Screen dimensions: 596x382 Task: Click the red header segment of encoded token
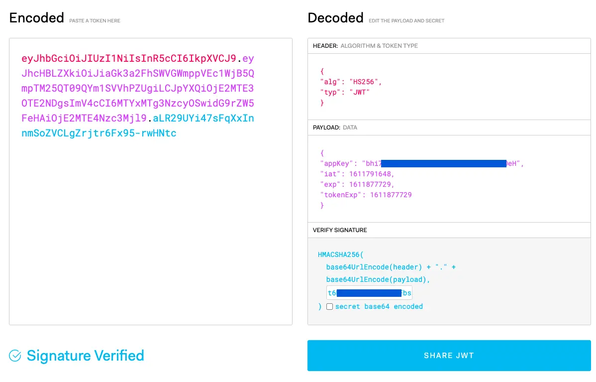(128, 59)
